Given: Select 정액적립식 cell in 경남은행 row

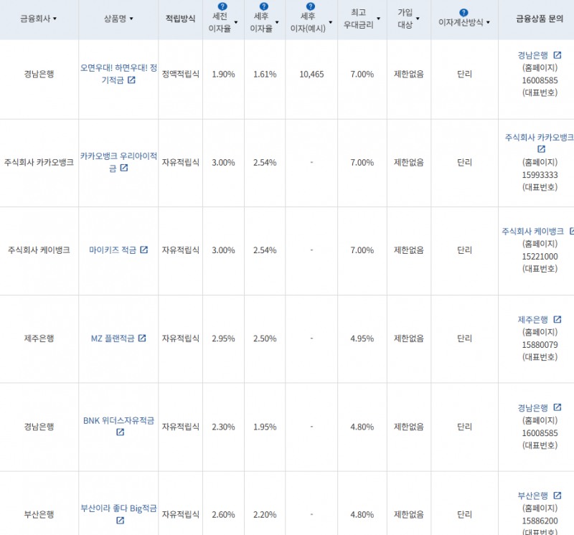Looking at the screenshot, I should tap(181, 75).
